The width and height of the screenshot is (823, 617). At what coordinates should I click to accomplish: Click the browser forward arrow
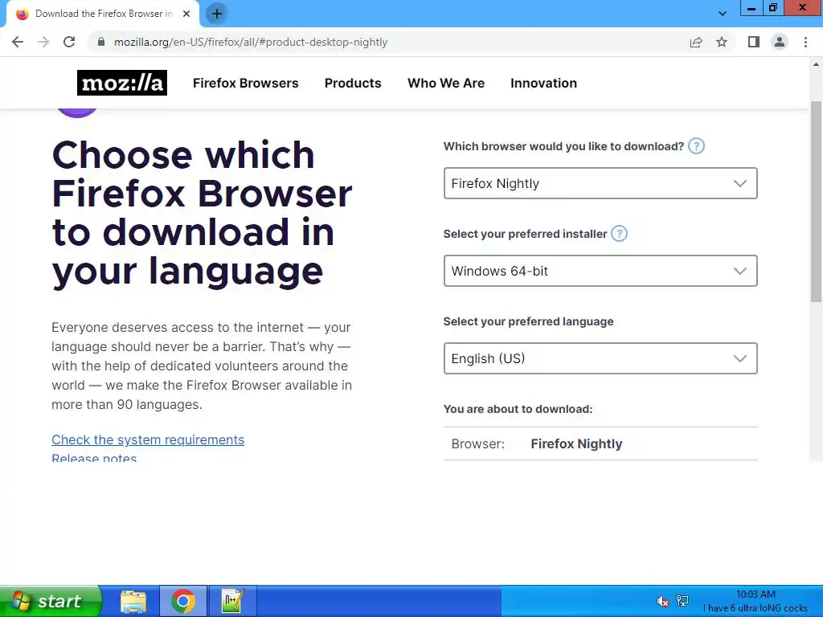click(43, 42)
